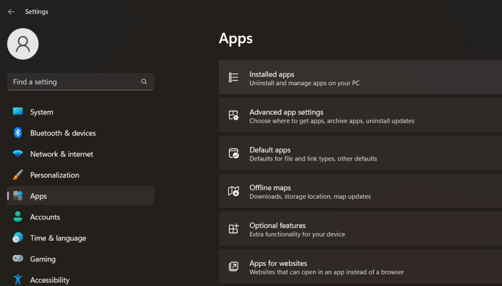The image size is (502, 286).
Task: Click the Wi-Fi icon beside Network
Action: [18, 154]
